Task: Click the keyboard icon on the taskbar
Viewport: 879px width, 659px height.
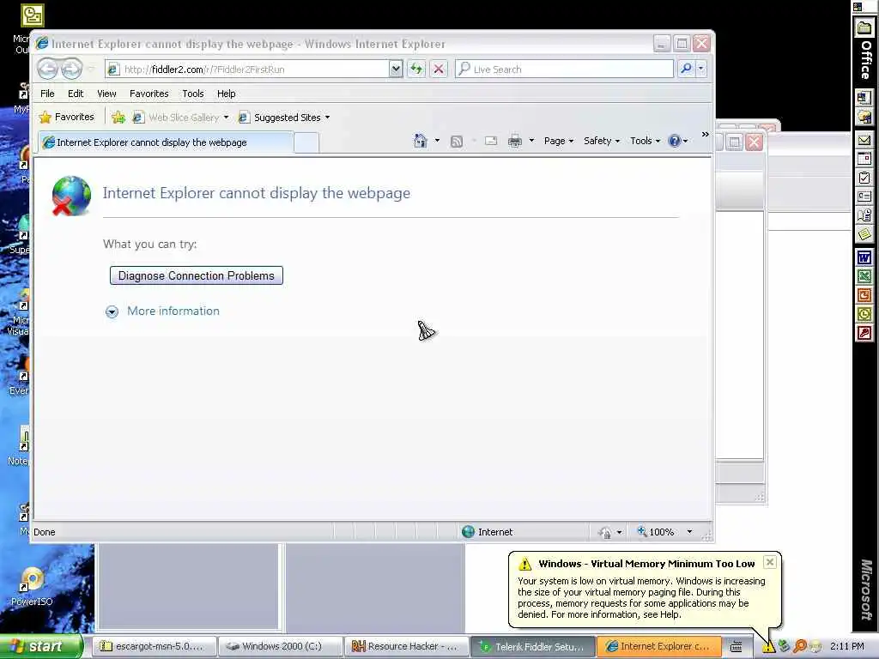Action: 736,647
